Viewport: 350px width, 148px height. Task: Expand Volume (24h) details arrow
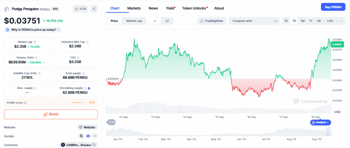point(43,63)
